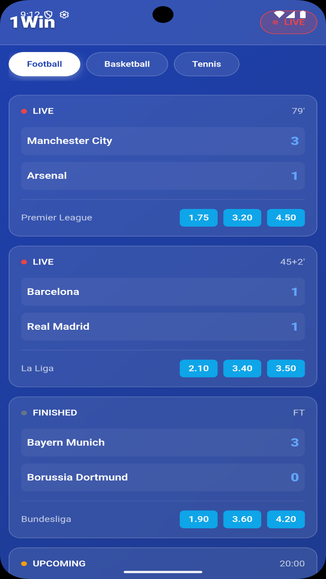The height and width of the screenshot is (579, 326).
Task: Open the Manchester City team row
Action: click(163, 141)
